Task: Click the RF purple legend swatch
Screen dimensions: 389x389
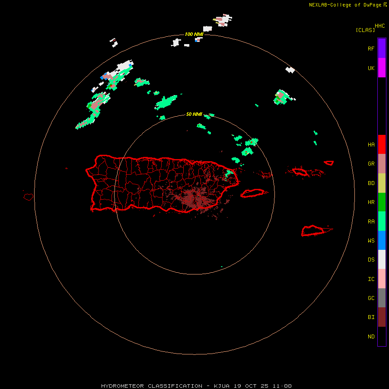Action: click(x=382, y=48)
